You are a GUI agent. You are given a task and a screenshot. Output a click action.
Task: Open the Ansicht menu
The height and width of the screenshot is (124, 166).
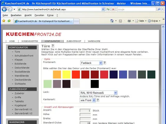[x=28, y=15]
